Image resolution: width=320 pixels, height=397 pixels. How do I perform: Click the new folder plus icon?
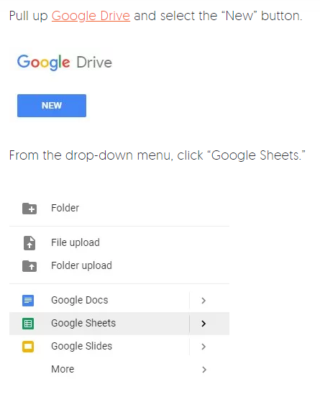[x=29, y=209]
